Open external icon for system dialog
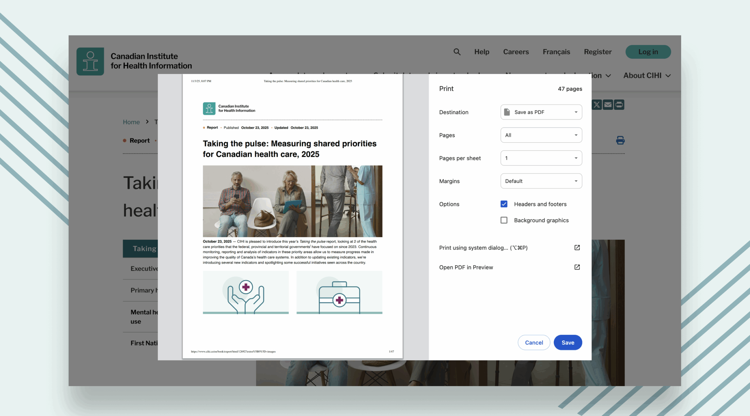Viewport: 750px width, 416px height. (x=577, y=248)
